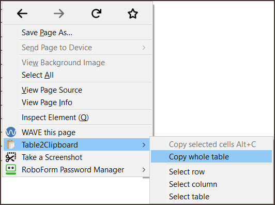275x205 pixels.
Task: Expand the Send Page to Device chevron
Action: pos(144,48)
